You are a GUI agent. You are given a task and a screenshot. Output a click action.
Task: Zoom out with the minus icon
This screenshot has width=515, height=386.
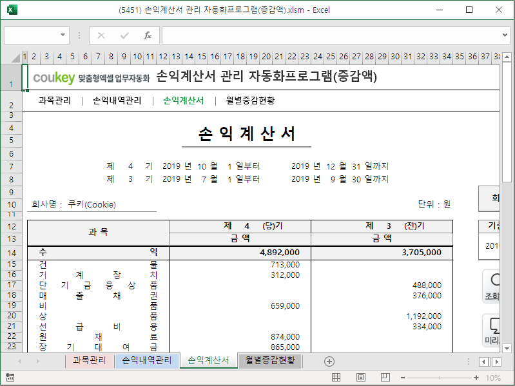pos(403,378)
